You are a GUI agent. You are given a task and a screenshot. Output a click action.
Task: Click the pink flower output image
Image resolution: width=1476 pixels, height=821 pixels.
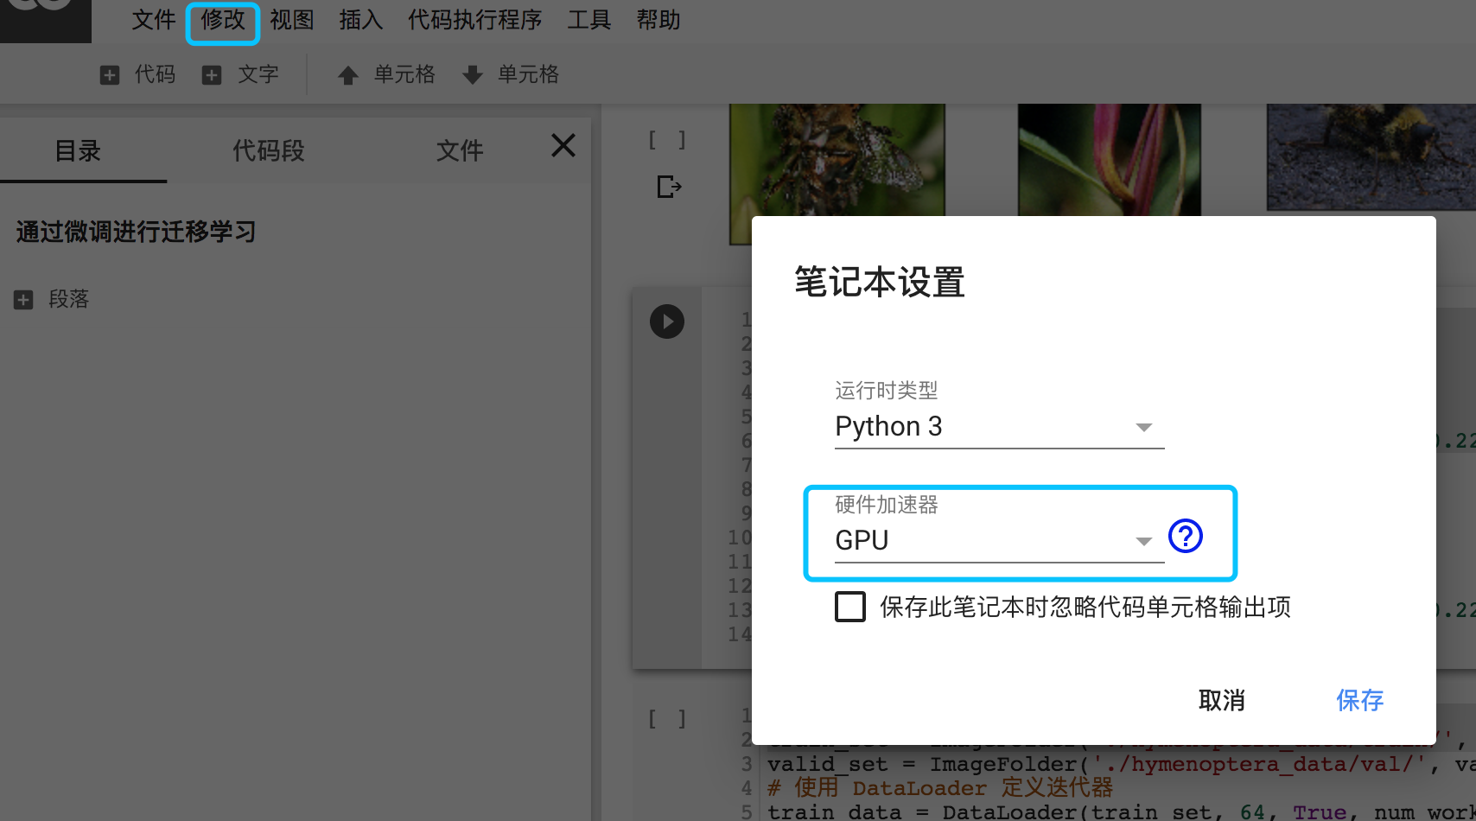coord(1110,160)
